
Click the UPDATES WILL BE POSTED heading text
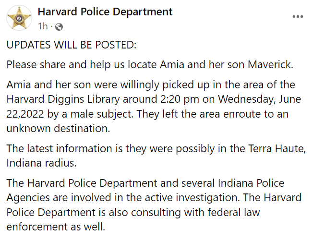click(x=72, y=45)
